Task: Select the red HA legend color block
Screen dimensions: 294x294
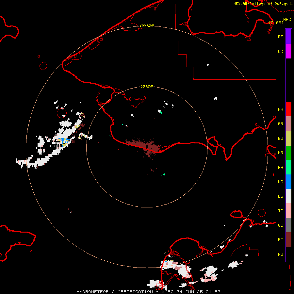Action: click(x=288, y=109)
